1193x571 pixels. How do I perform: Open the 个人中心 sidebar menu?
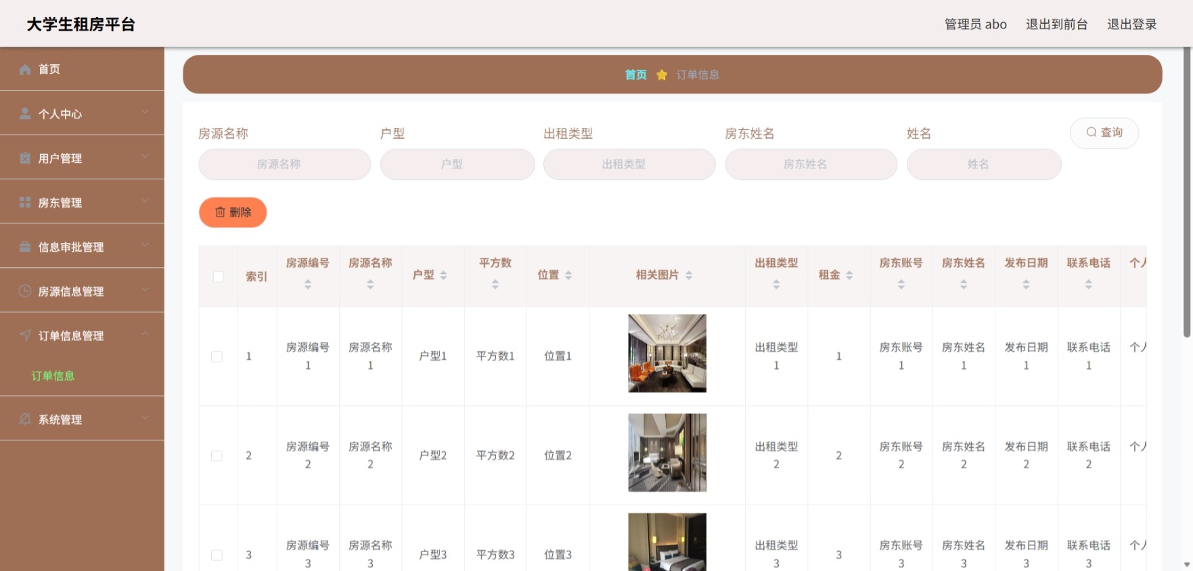[82, 114]
